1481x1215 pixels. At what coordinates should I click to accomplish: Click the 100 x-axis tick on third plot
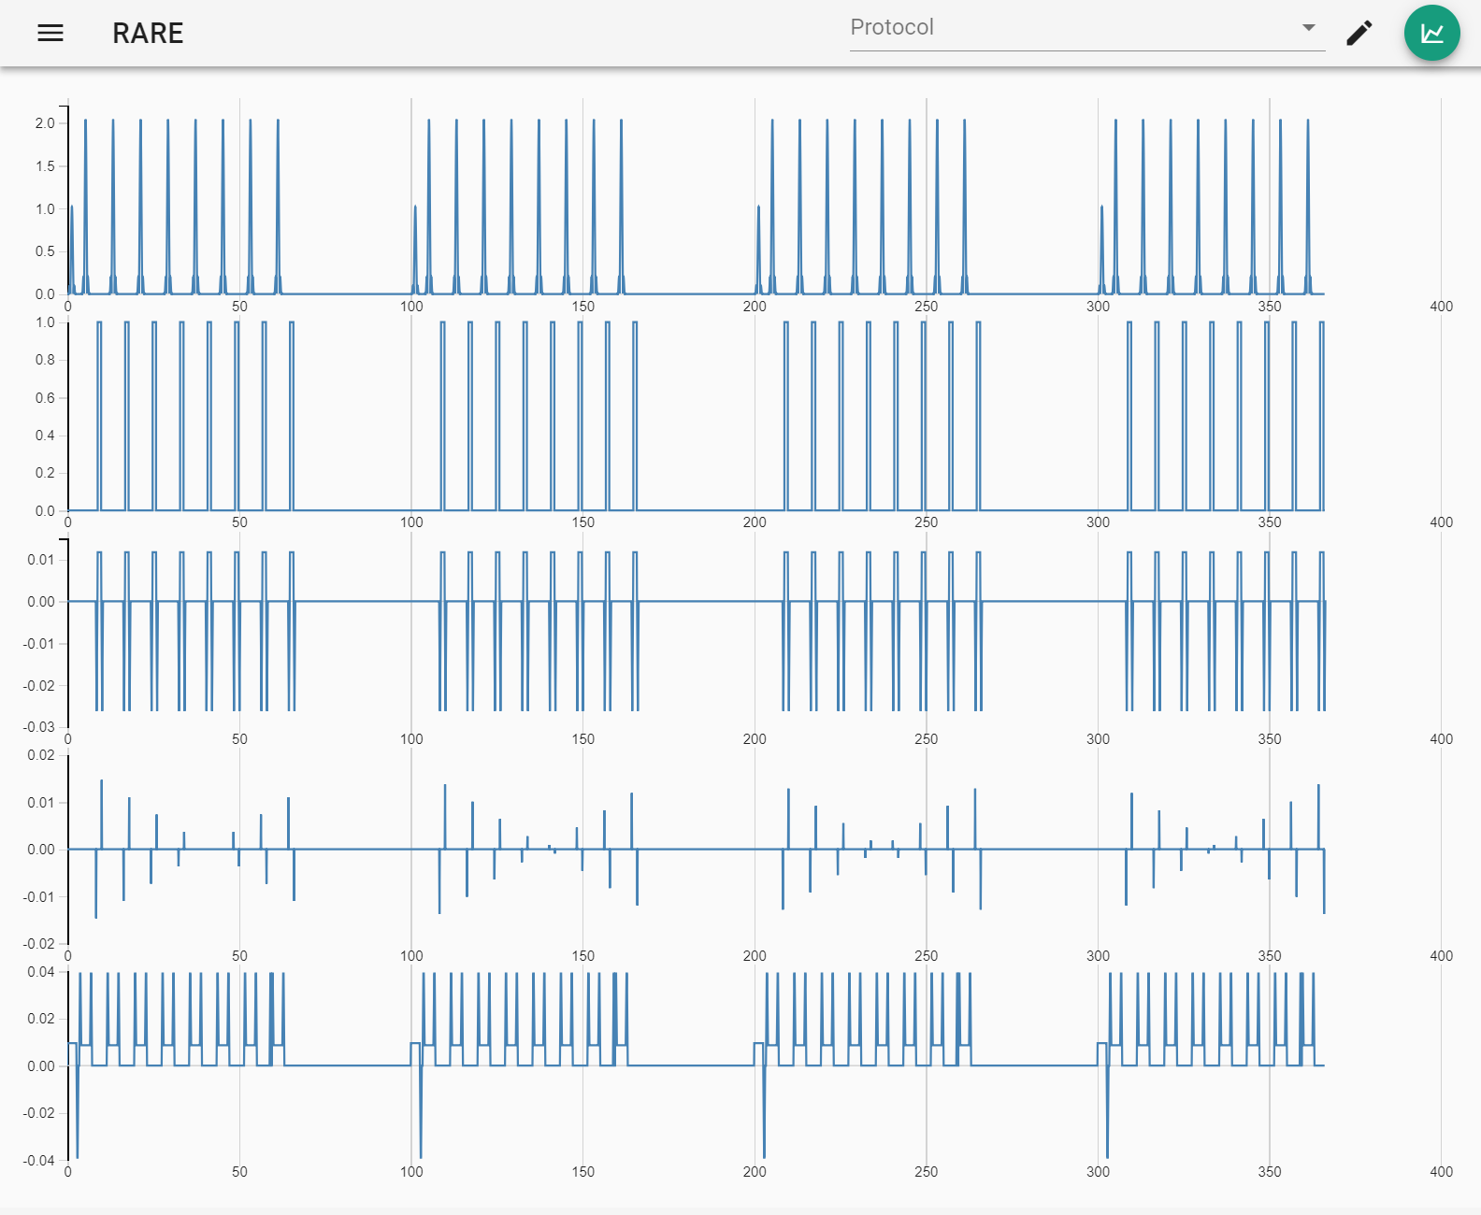click(x=411, y=739)
